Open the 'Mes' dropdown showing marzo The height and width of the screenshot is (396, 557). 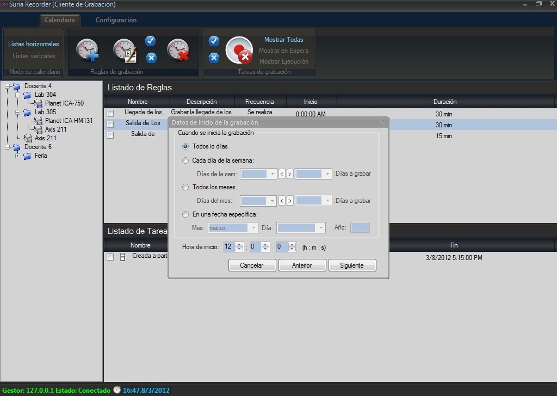pos(253,228)
